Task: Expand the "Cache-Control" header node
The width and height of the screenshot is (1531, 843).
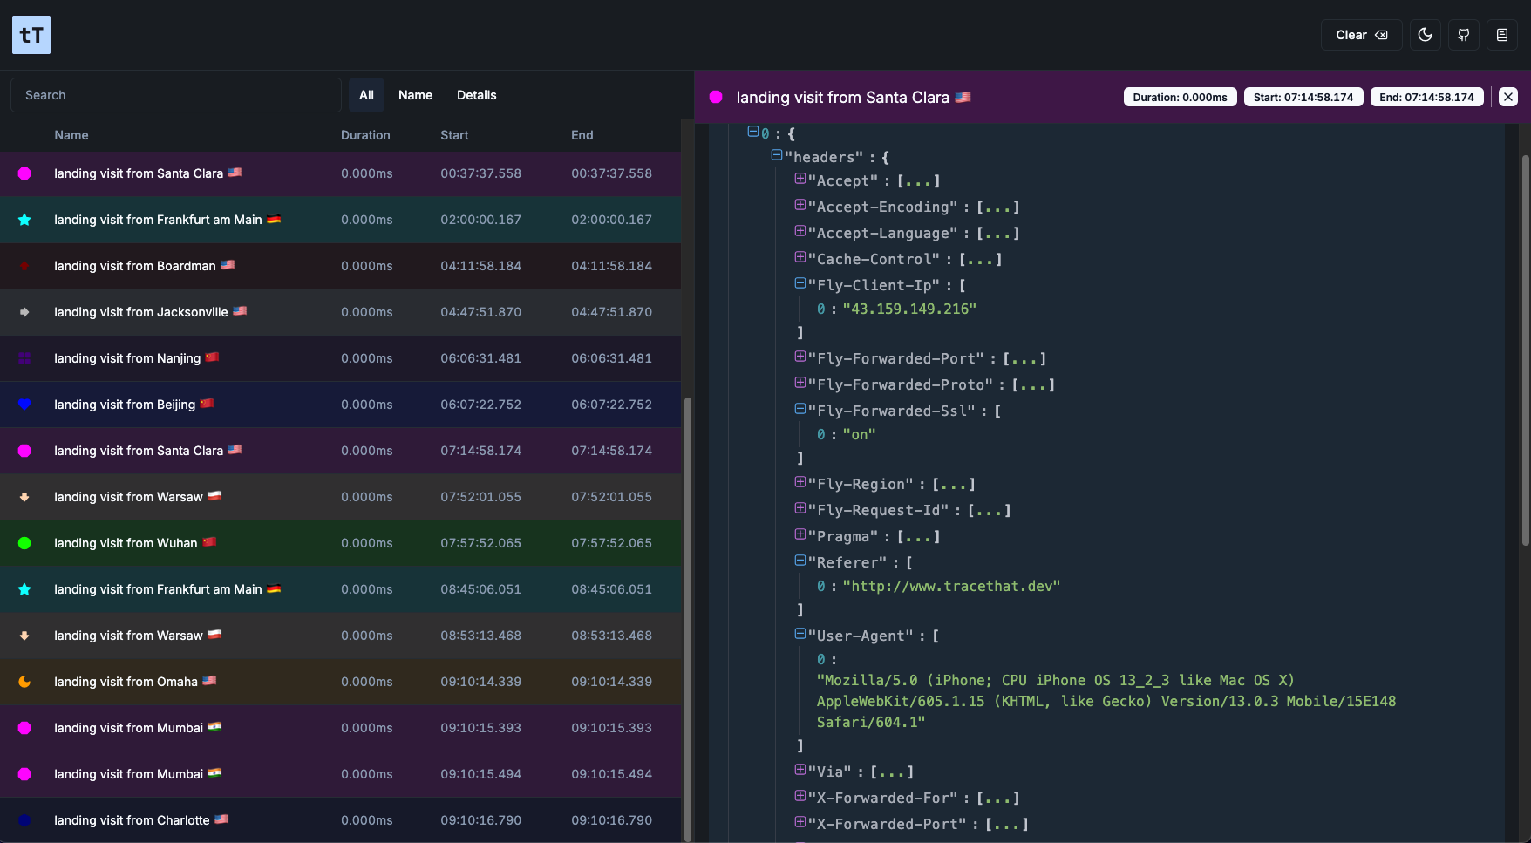Action: click(800, 257)
